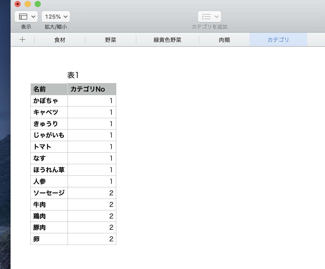
Task: Select category number cell for じゃがいも
Action: (92, 135)
